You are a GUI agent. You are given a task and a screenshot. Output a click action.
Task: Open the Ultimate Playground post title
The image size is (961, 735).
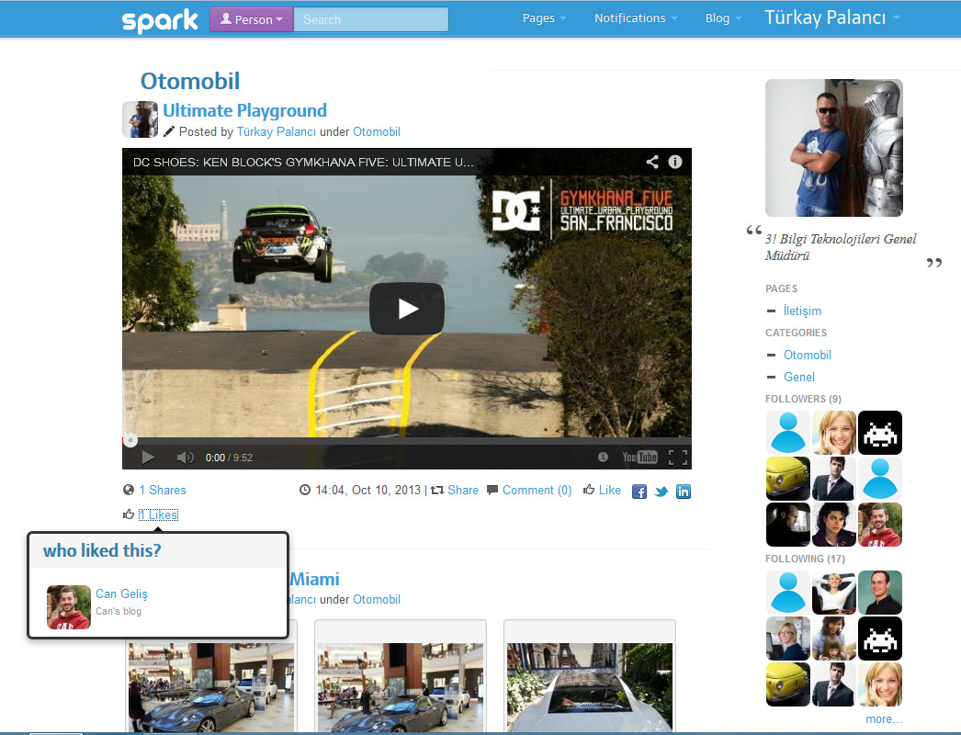[x=244, y=110]
